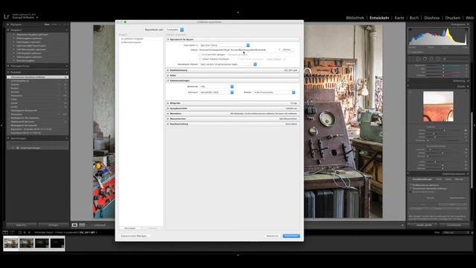Toggle Profilkorrekturen aktivieren checkbox
Screen dimensions: 476x268
click(x=411, y=185)
